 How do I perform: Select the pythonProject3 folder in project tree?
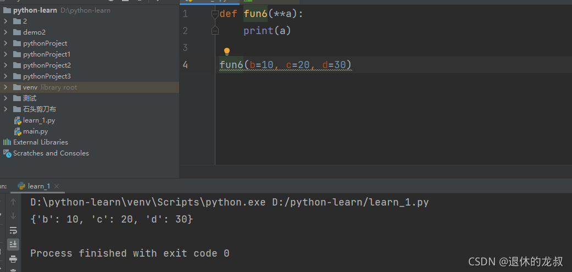coord(47,76)
